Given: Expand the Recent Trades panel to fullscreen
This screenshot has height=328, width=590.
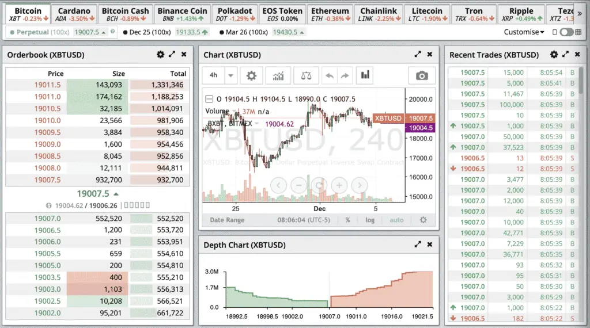Looking at the screenshot, I should click(566, 54).
